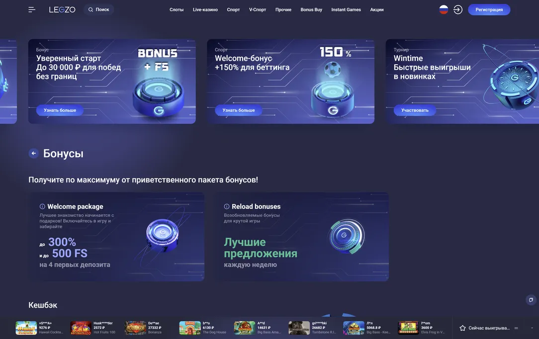Open the hamburger side menu
This screenshot has height=339, width=539.
pyautogui.click(x=32, y=9)
